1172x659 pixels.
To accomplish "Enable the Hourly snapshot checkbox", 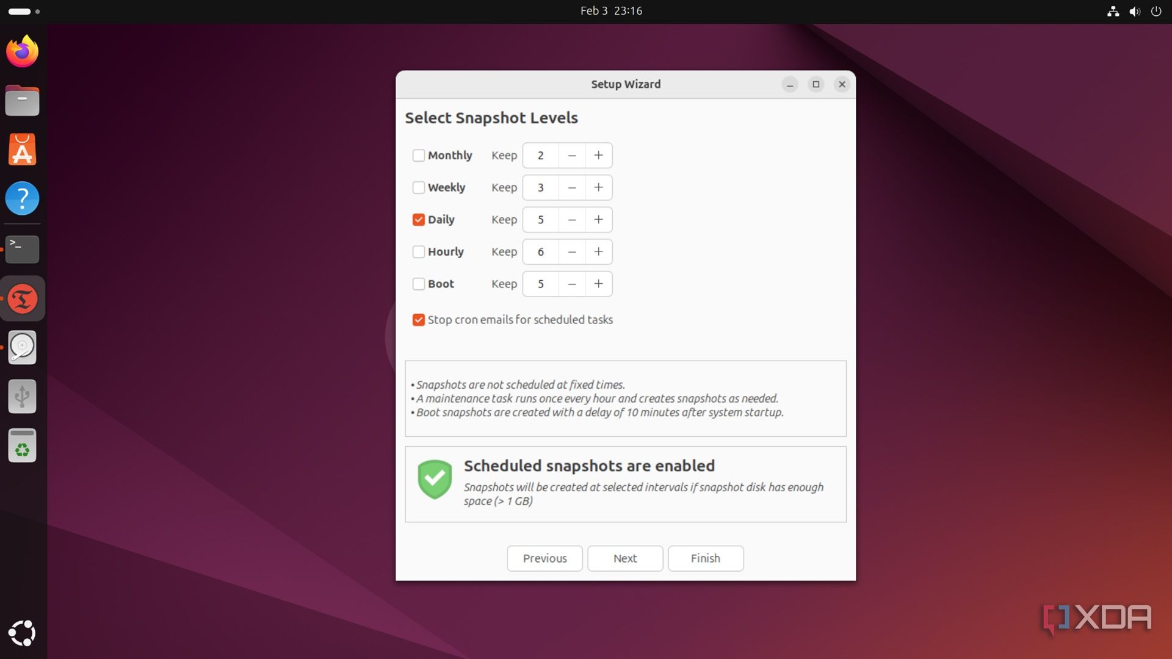I will click(x=418, y=251).
